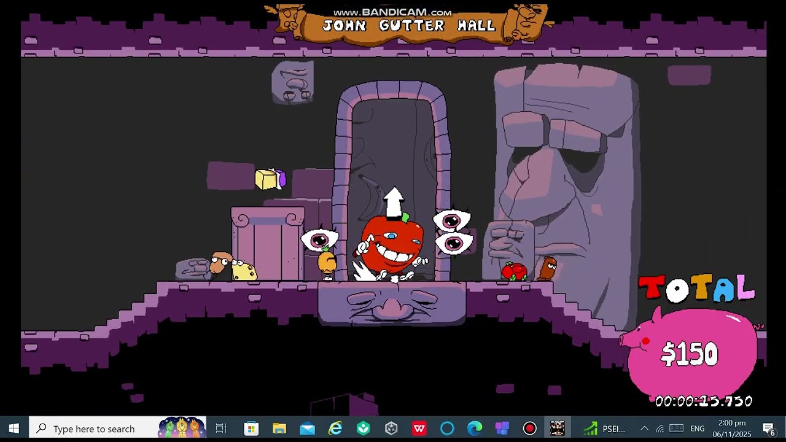Open WPS Office from the taskbar

[419, 428]
